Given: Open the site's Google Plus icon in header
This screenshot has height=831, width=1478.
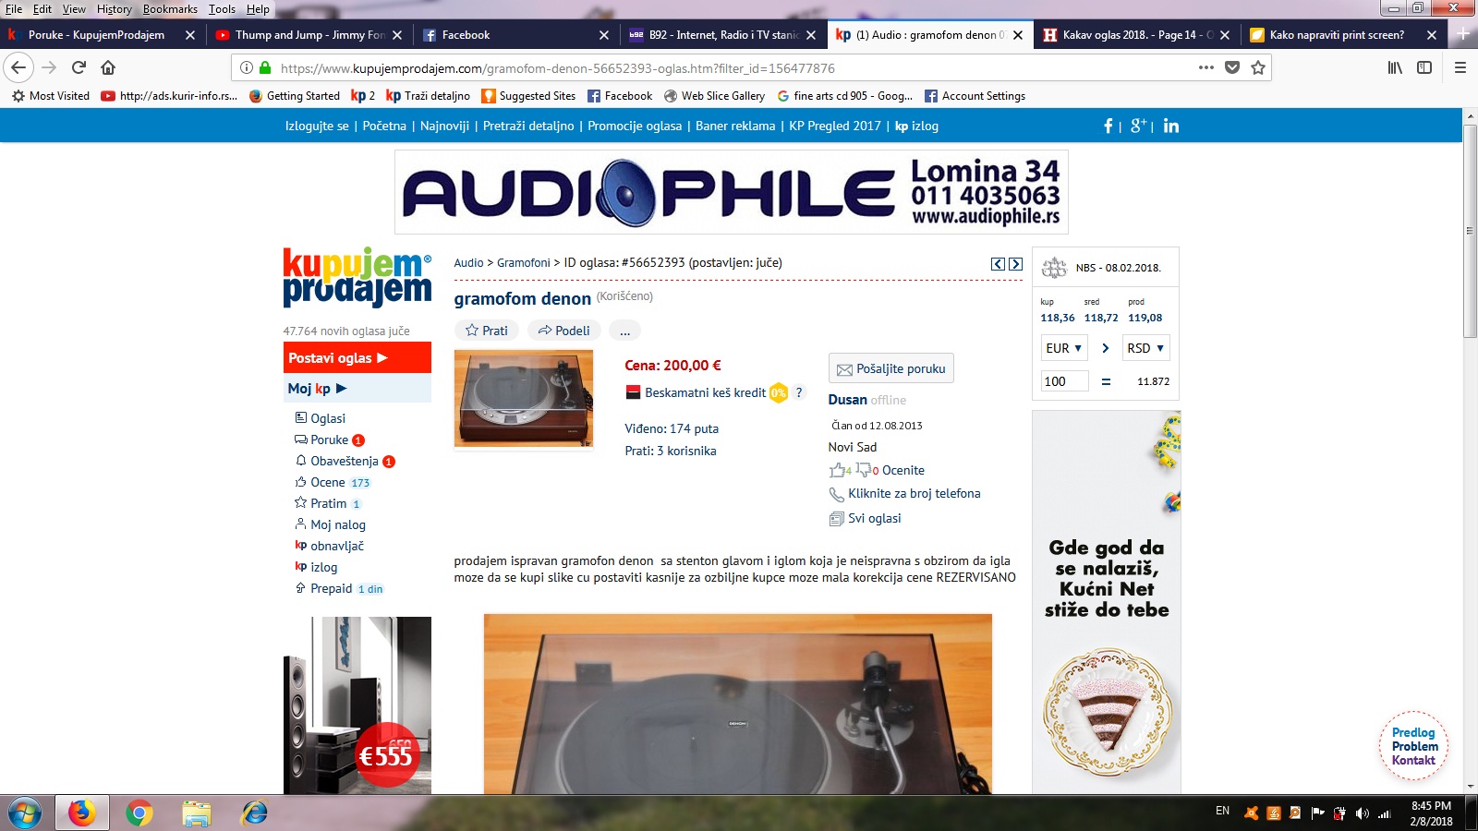Looking at the screenshot, I should (1138, 126).
